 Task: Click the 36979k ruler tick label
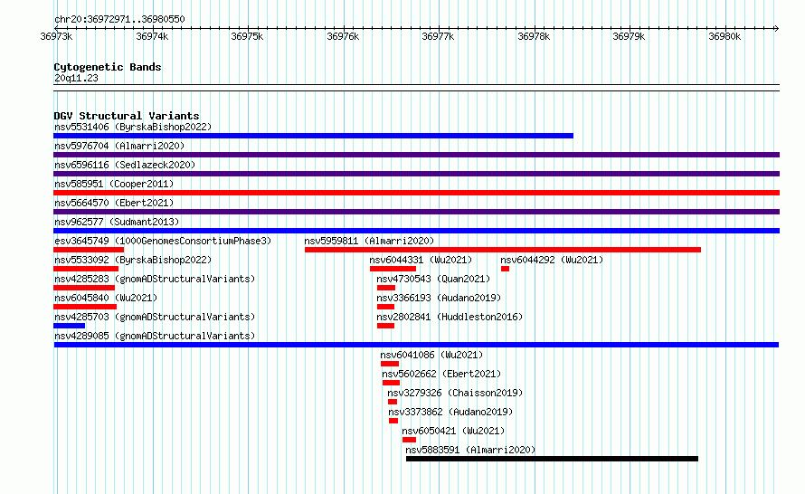pos(629,36)
